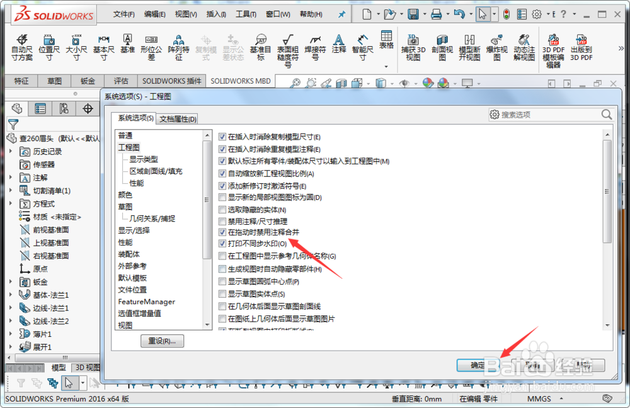The width and height of the screenshot is (630, 408).
Task: Open the PropertyManager tab icon
Action: 40,108
